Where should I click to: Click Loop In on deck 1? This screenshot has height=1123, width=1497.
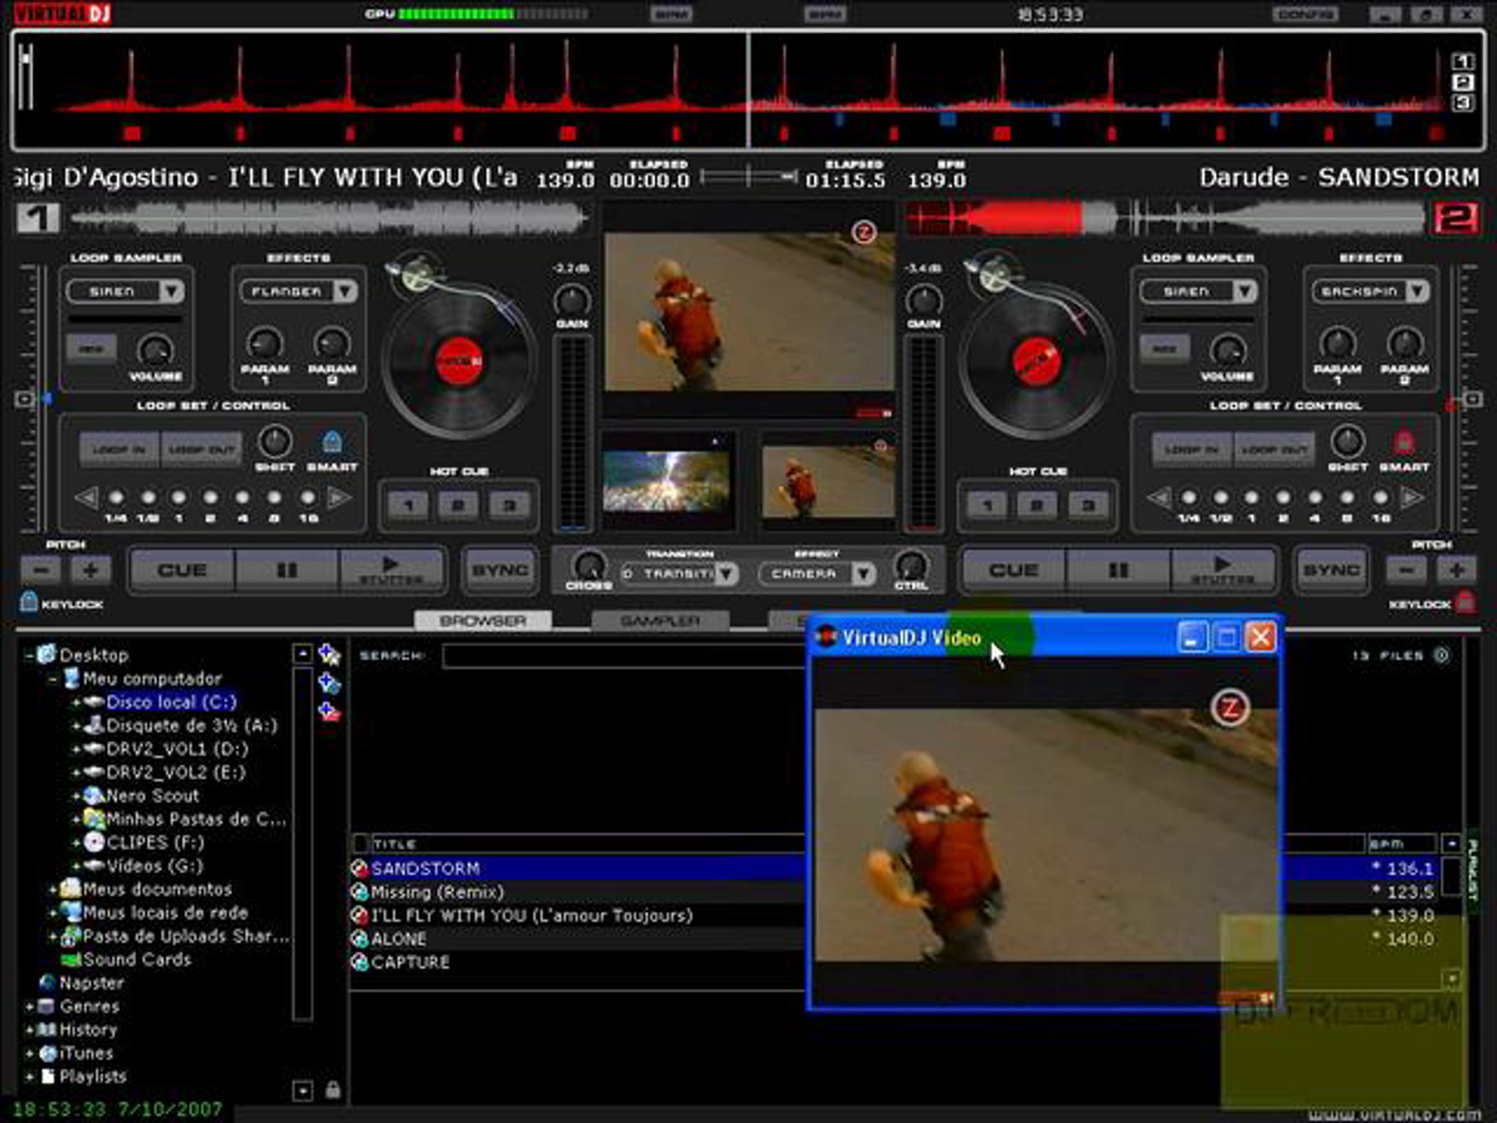[x=119, y=449]
